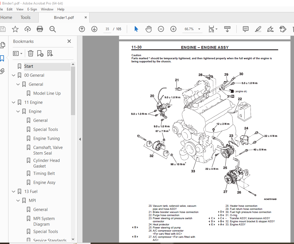Screen dimensions: 294x244
Task: Zoom out using the minus icon
Action: [161, 29]
